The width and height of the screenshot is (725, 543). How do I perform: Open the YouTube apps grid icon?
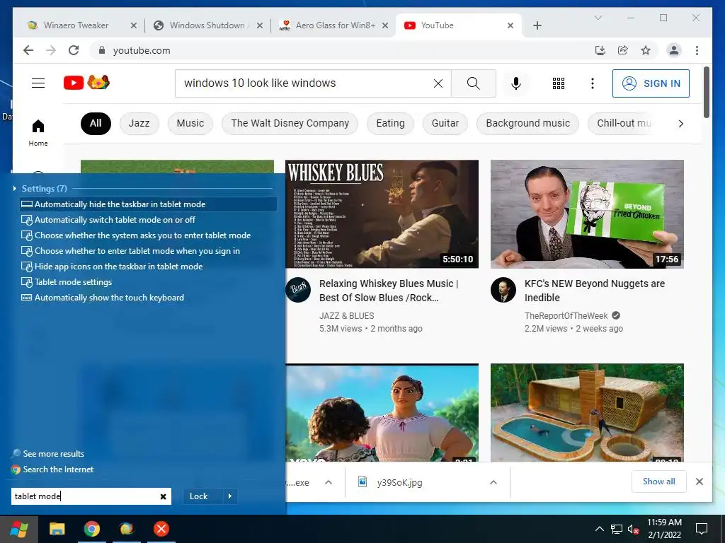(559, 83)
